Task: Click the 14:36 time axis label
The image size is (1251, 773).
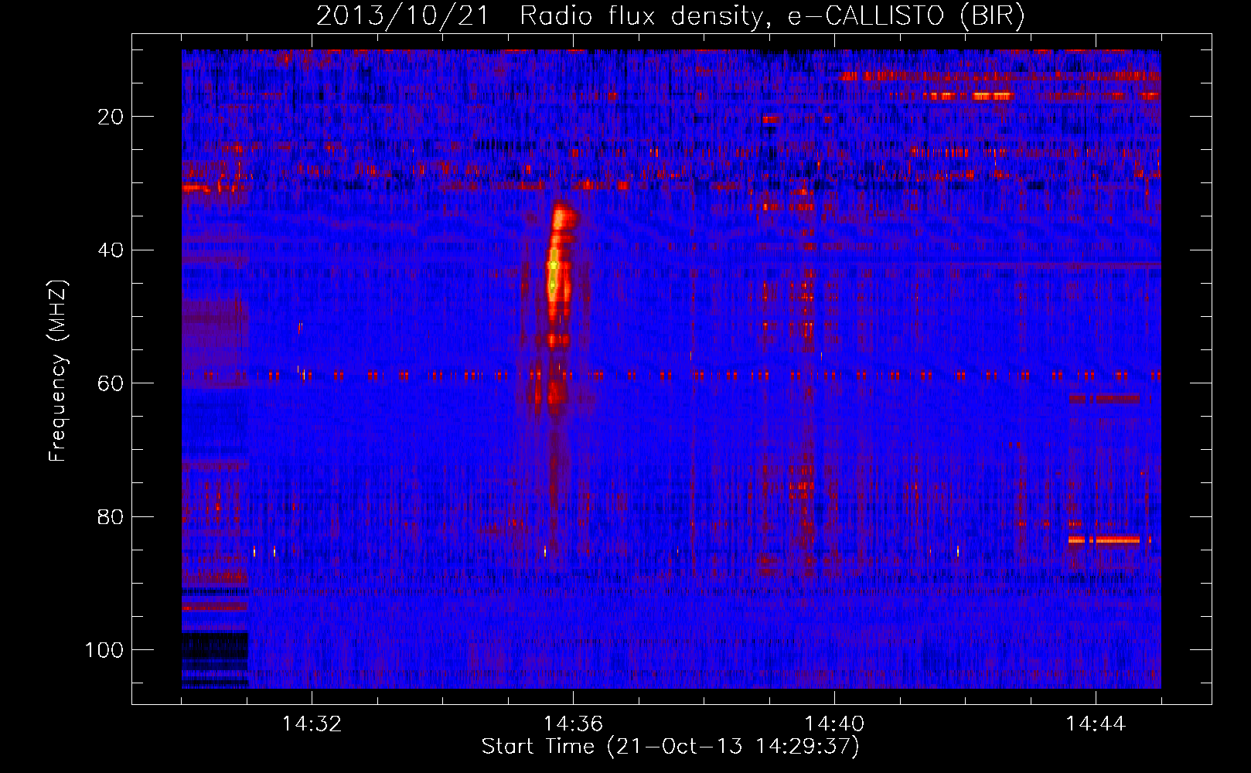Action: click(573, 724)
